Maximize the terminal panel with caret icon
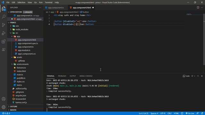This screenshot has height=115, width=205. 198,76
